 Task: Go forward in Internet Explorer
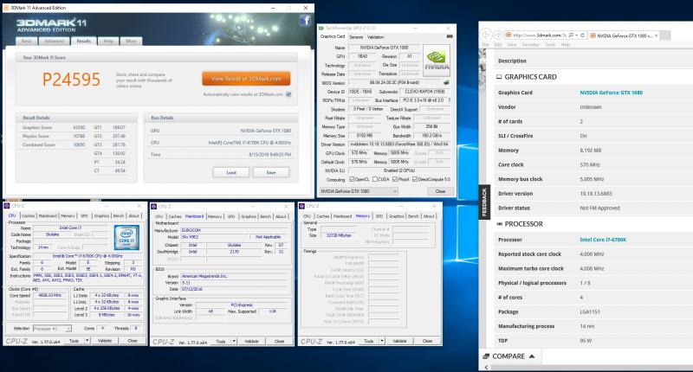(498, 35)
